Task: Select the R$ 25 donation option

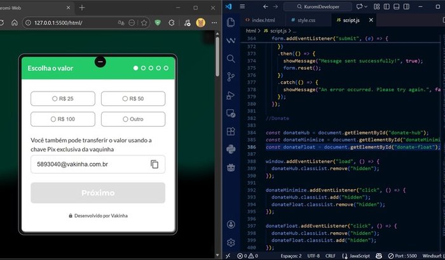Action: click(x=63, y=99)
